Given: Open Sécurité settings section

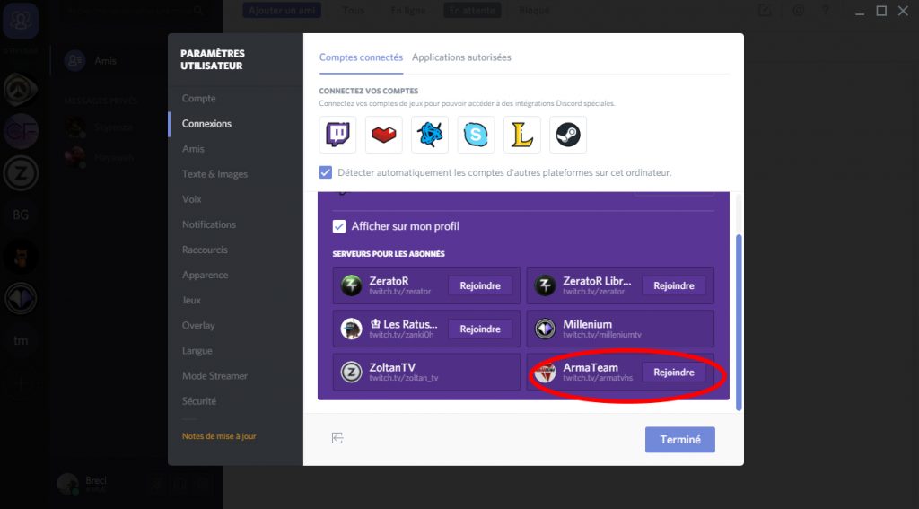Looking at the screenshot, I should (198, 401).
